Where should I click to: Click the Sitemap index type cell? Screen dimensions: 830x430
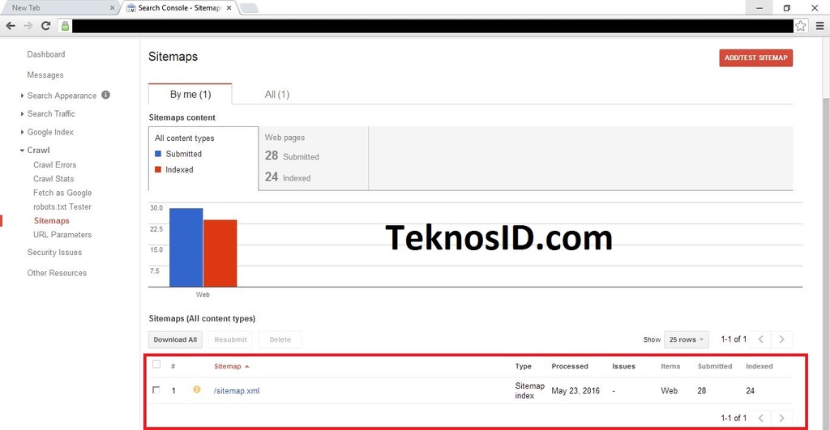[x=529, y=390]
